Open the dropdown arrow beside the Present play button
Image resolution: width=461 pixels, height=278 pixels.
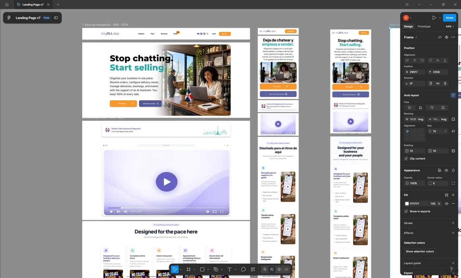coord(440,18)
